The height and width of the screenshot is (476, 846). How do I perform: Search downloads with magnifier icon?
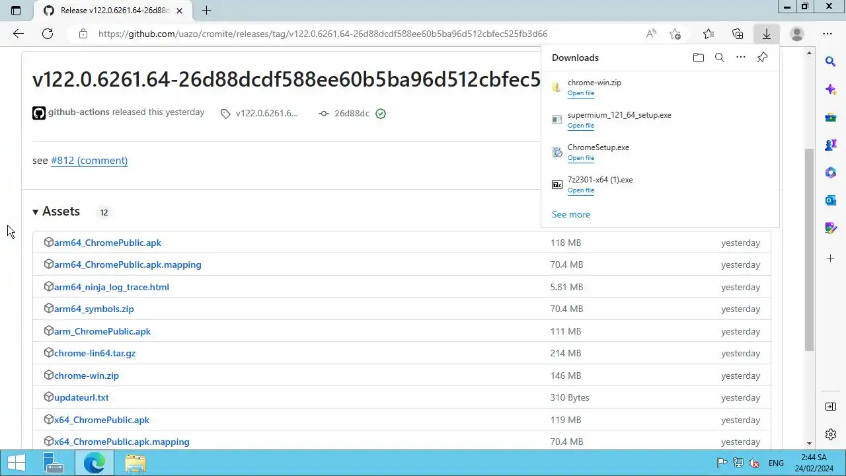tap(720, 58)
